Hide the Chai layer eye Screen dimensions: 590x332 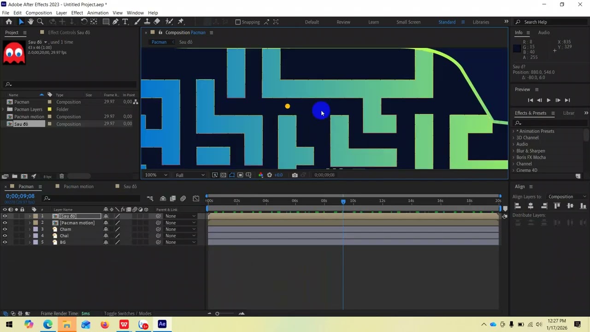coord(5,236)
